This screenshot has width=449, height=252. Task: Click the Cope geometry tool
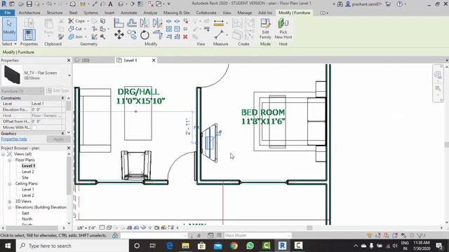point(76,21)
